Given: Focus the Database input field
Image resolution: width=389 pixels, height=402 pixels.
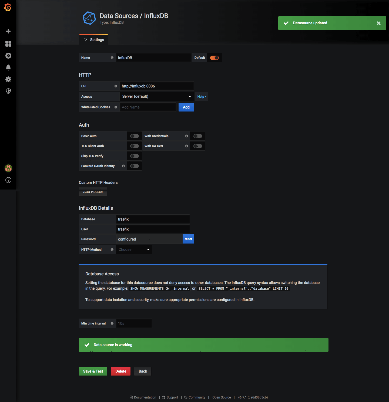Looking at the screenshot, I should (x=153, y=219).
